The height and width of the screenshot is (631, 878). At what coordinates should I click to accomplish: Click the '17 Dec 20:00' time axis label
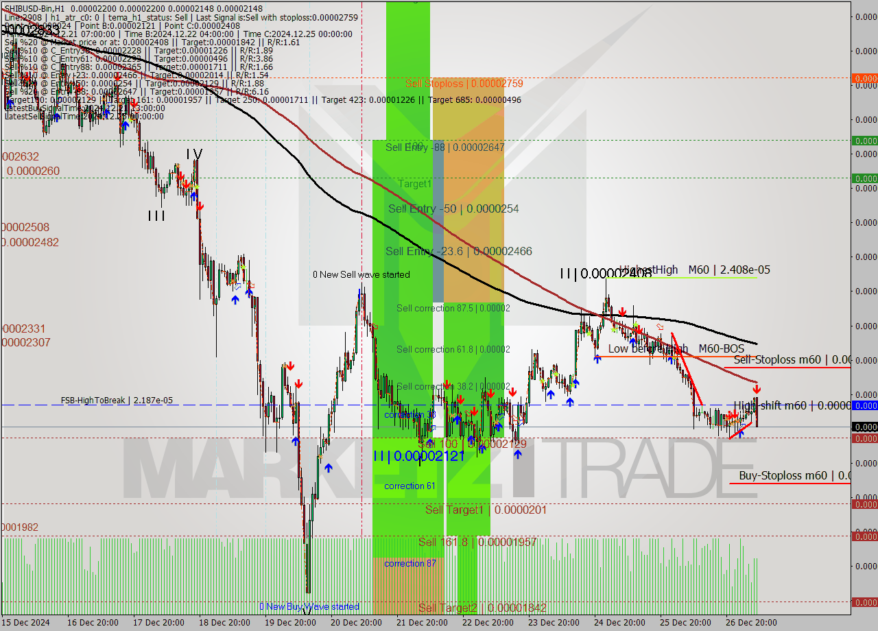158,623
